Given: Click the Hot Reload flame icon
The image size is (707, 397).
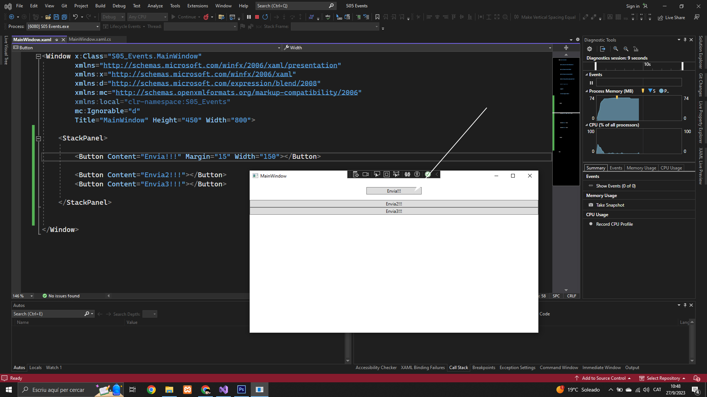Looking at the screenshot, I should click(x=206, y=17).
